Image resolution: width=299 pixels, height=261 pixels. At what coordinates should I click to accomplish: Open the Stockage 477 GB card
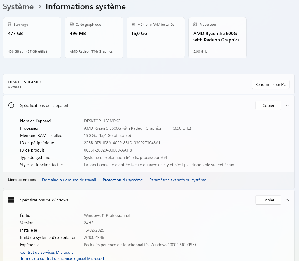tap(32, 38)
